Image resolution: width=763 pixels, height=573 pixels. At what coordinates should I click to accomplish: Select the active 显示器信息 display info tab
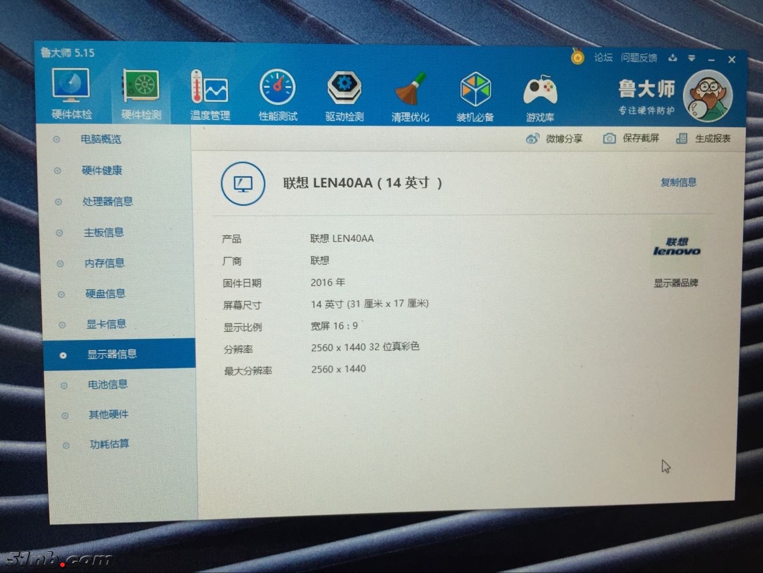[120, 354]
